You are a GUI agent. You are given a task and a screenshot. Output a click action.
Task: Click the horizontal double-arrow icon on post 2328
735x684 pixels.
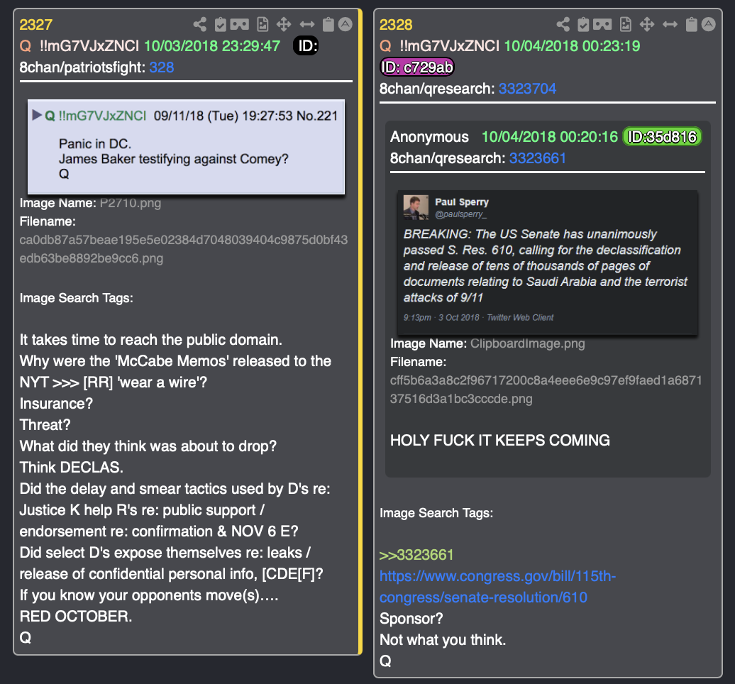(x=670, y=24)
